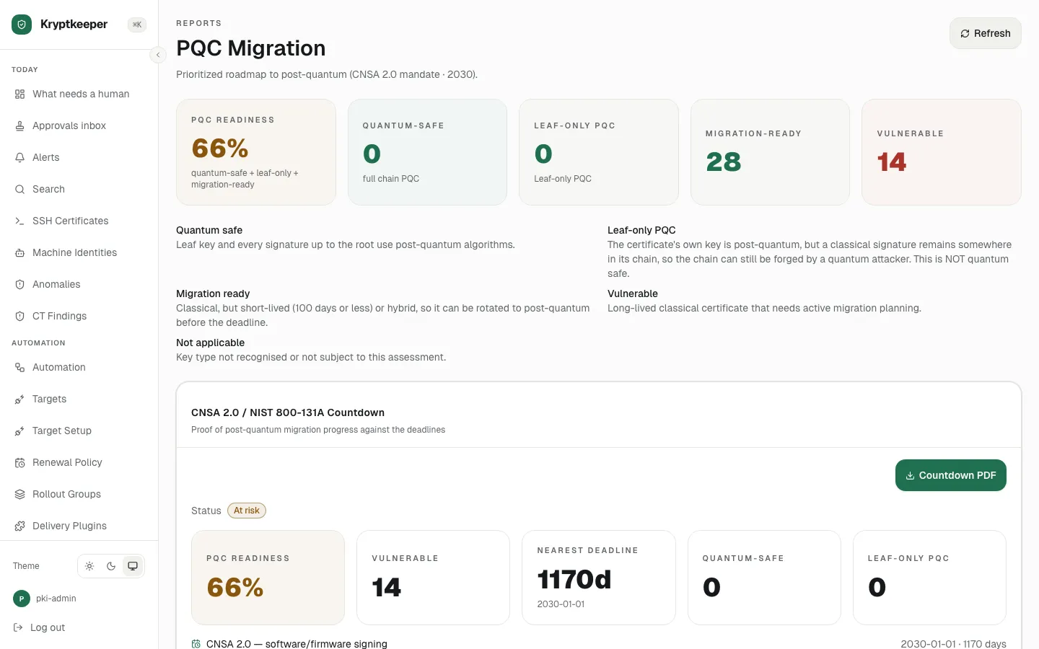1039x649 pixels.
Task: Click the Renewal Policy calendar icon
Action: 20,462
